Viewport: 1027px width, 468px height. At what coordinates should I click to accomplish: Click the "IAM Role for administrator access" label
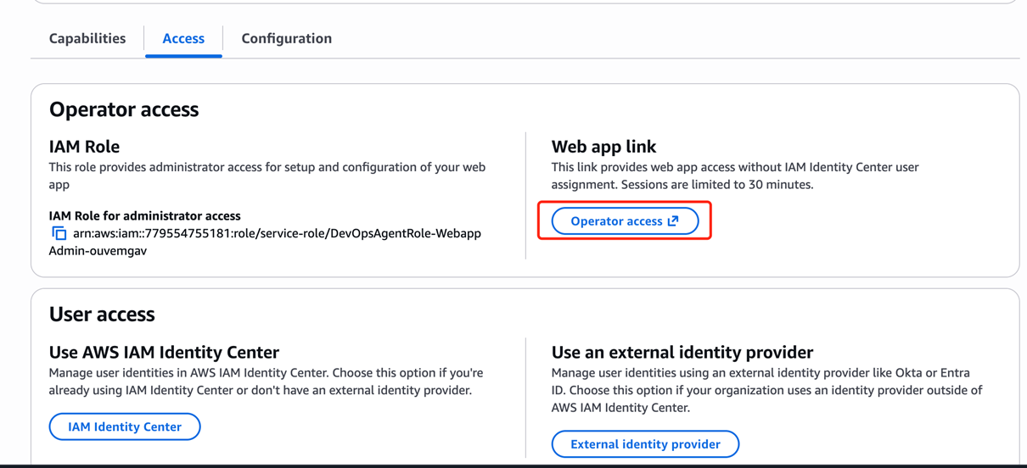[x=144, y=216]
